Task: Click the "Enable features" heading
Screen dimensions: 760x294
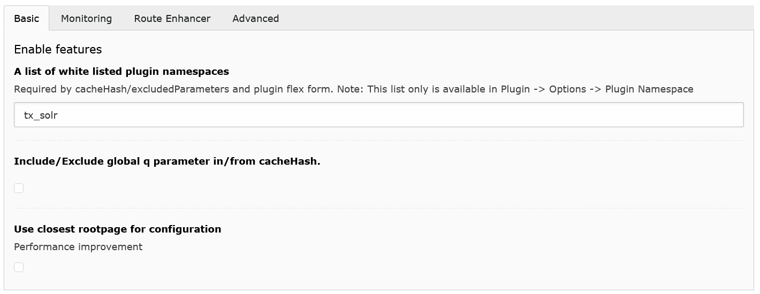Action: pos(58,50)
